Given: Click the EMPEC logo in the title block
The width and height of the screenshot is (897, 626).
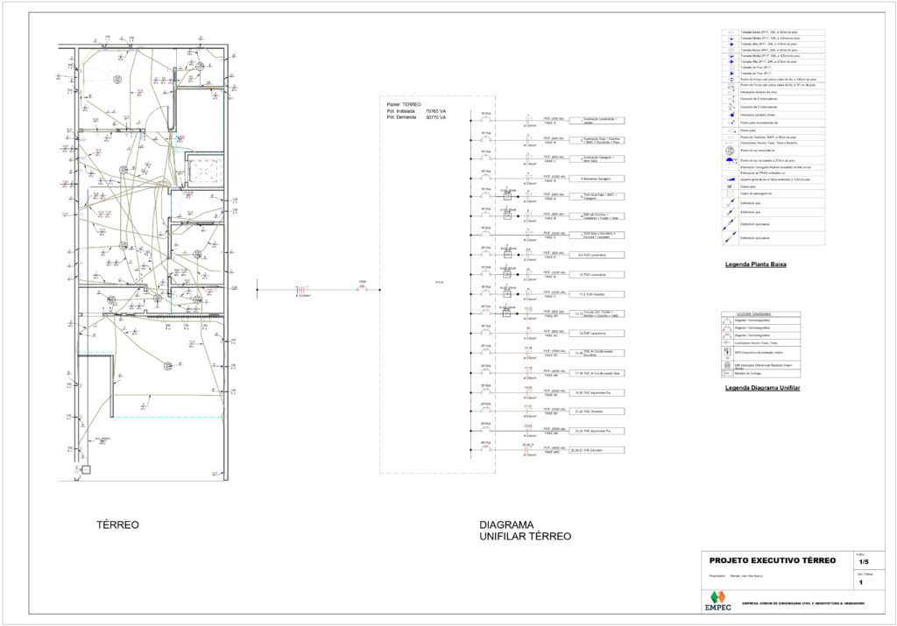Looking at the screenshot, I should click(x=717, y=603).
